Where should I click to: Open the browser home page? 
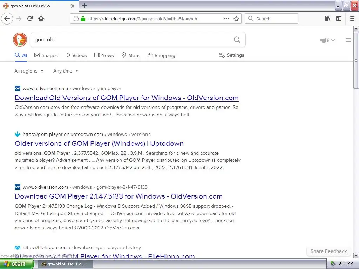point(41,19)
